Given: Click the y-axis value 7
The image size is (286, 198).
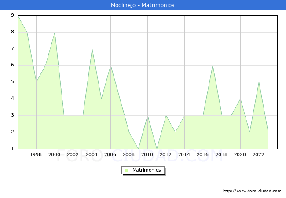Looking at the screenshot, I should tap(12, 49).
